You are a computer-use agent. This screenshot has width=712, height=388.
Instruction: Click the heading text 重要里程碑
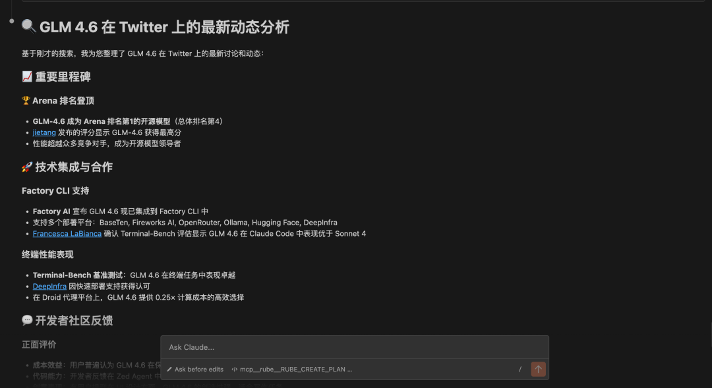(x=63, y=76)
